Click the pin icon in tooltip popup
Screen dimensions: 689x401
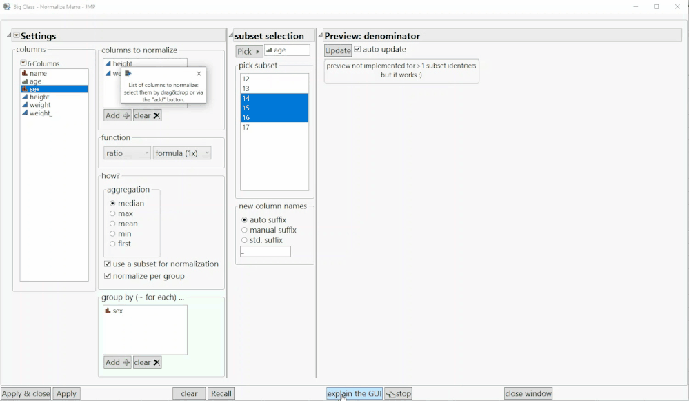coord(128,73)
